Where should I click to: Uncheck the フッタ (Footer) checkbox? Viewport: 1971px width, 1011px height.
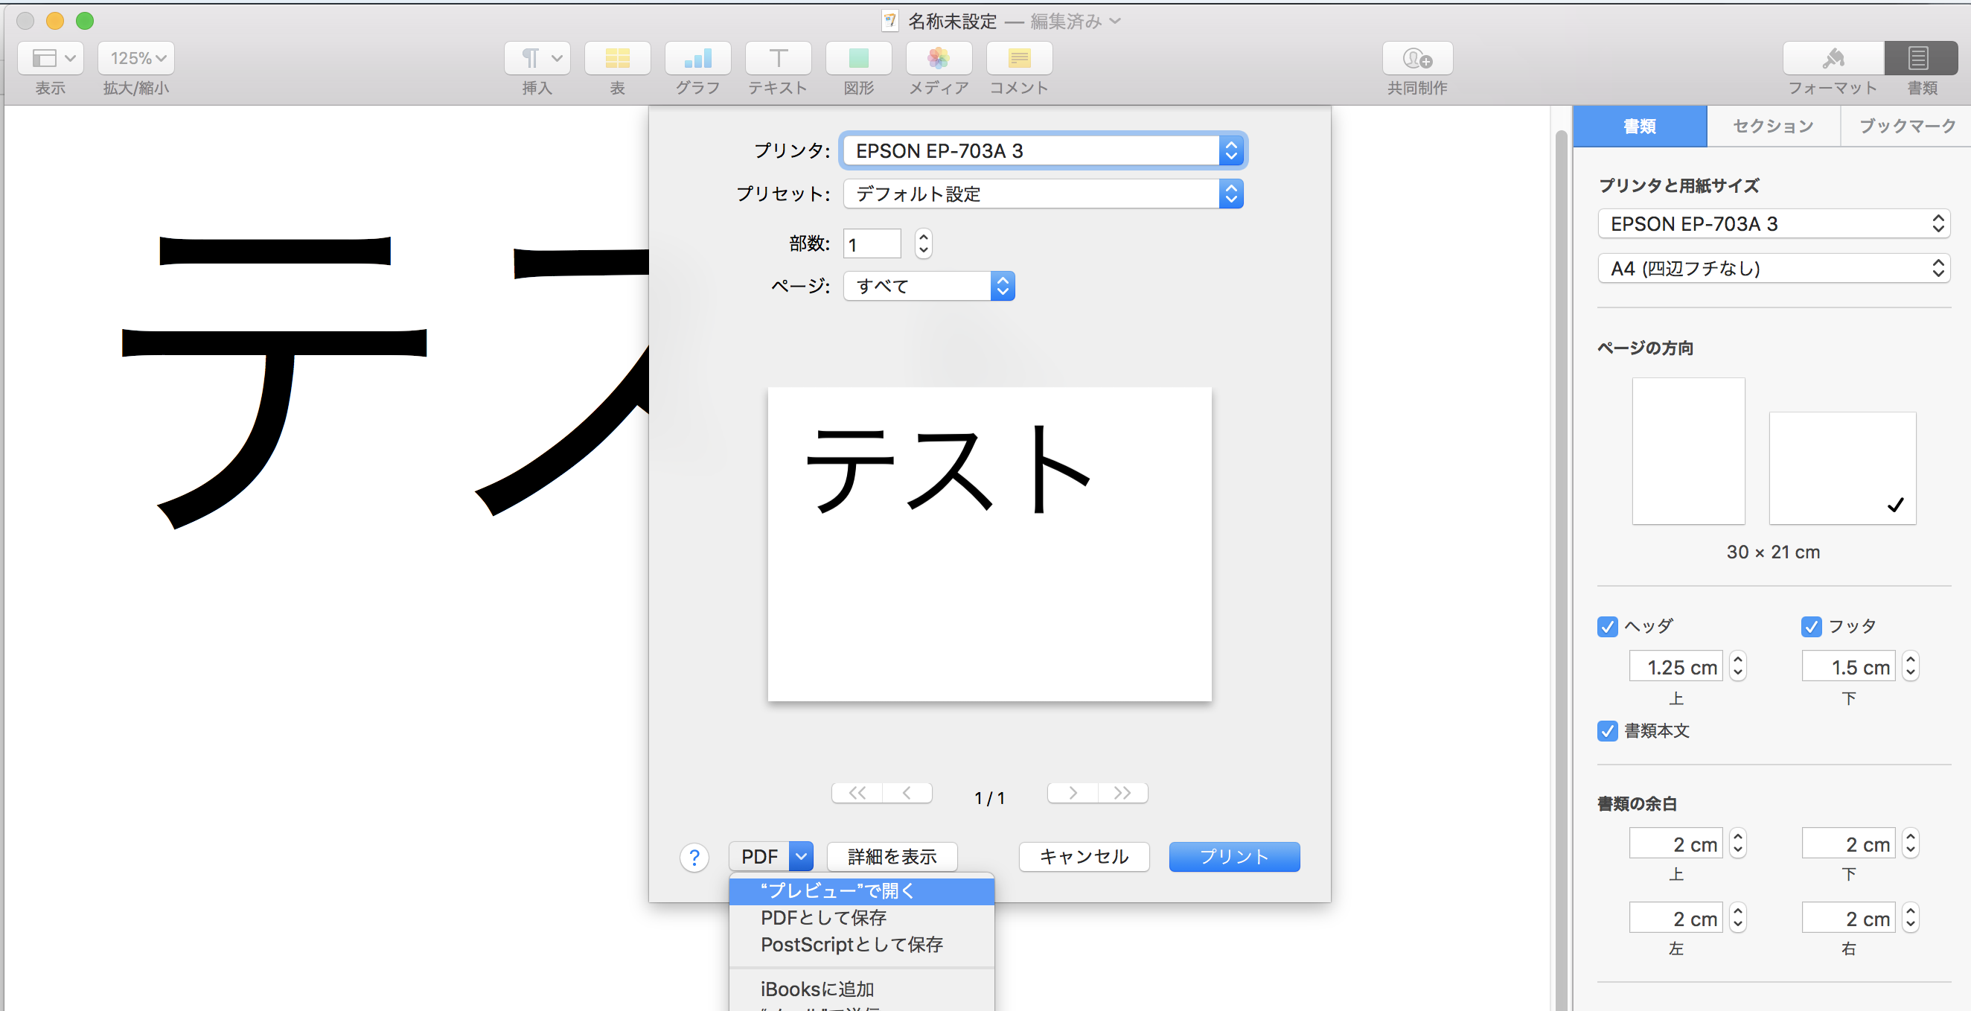click(x=1810, y=626)
